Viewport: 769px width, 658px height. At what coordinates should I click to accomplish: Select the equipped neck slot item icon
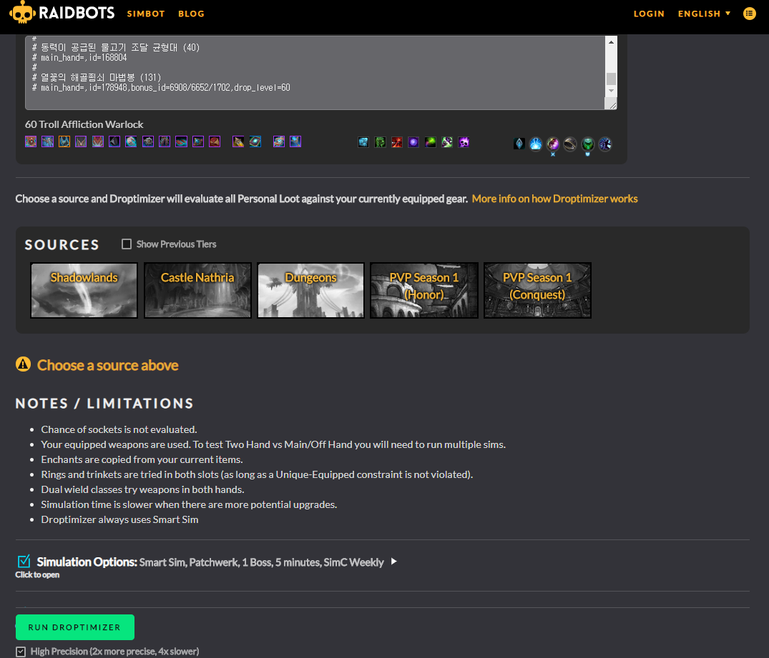click(48, 142)
